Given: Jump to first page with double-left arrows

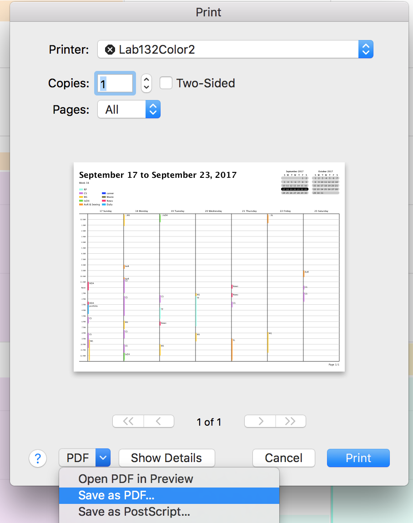Looking at the screenshot, I should coord(128,422).
